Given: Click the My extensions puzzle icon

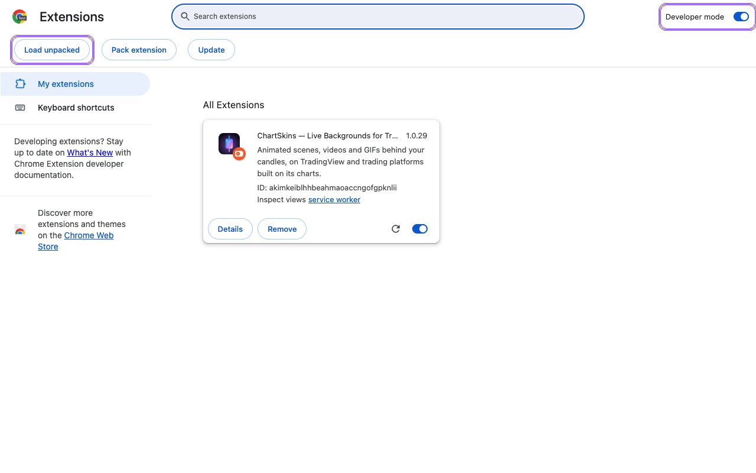Looking at the screenshot, I should (20, 84).
